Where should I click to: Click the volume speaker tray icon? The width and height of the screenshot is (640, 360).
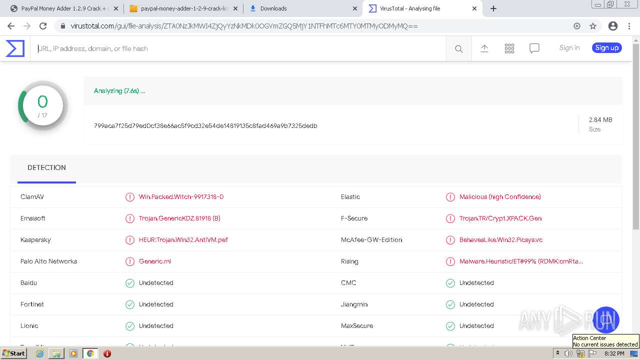click(568, 353)
